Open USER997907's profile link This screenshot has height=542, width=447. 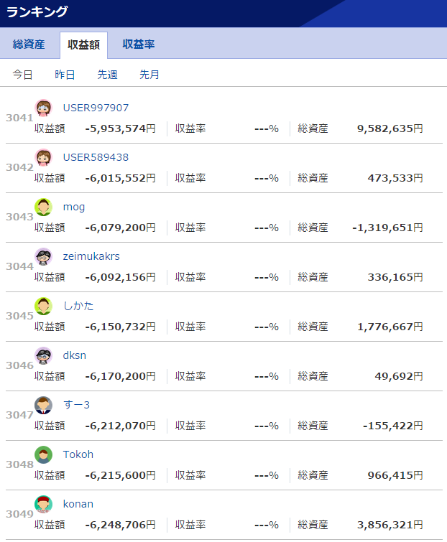96,108
